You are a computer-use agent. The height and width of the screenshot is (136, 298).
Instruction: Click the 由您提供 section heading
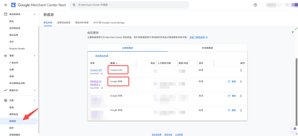[93, 33]
